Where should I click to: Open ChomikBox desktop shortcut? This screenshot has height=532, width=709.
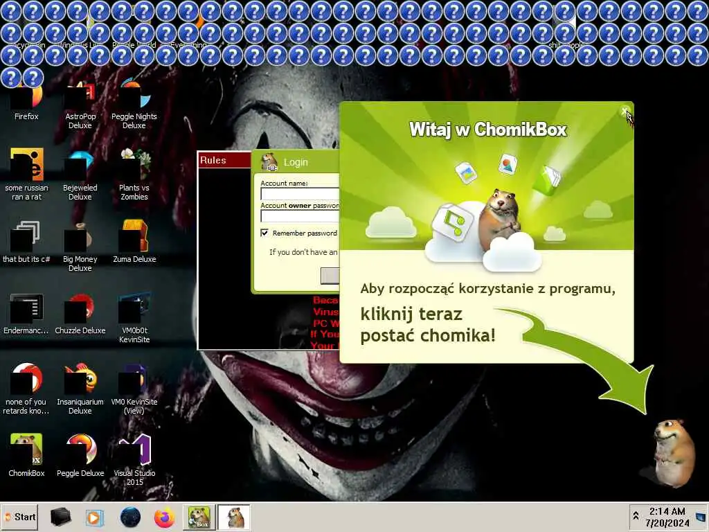click(26, 456)
